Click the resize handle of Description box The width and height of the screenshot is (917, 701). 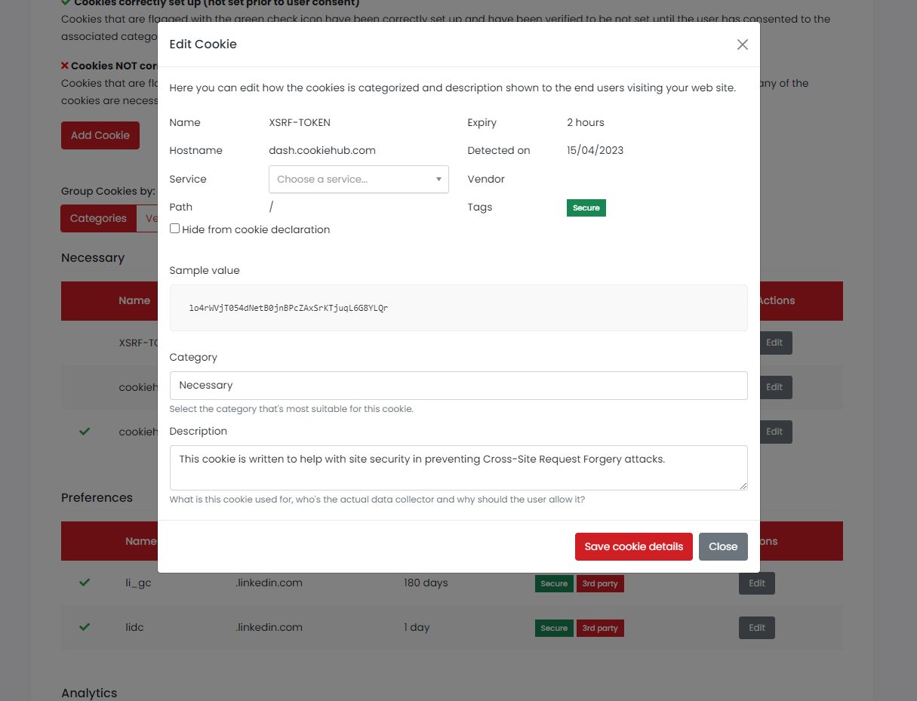pos(743,486)
